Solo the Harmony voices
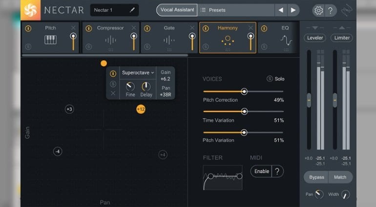The image size is (376, 207). (275, 79)
